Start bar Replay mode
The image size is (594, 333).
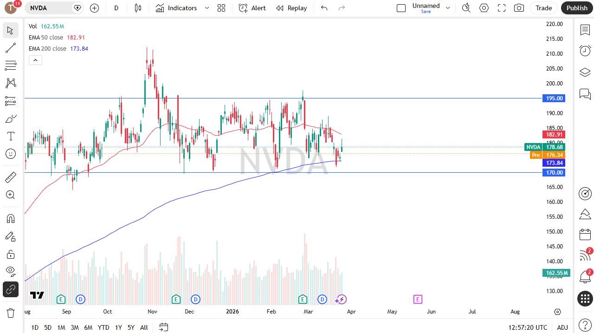(x=291, y=8)
